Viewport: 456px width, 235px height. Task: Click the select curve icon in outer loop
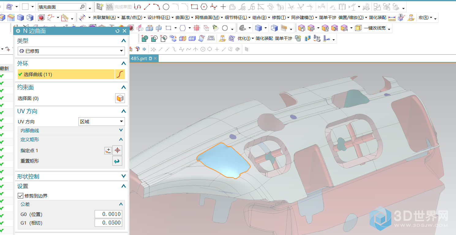click(120, 74)
